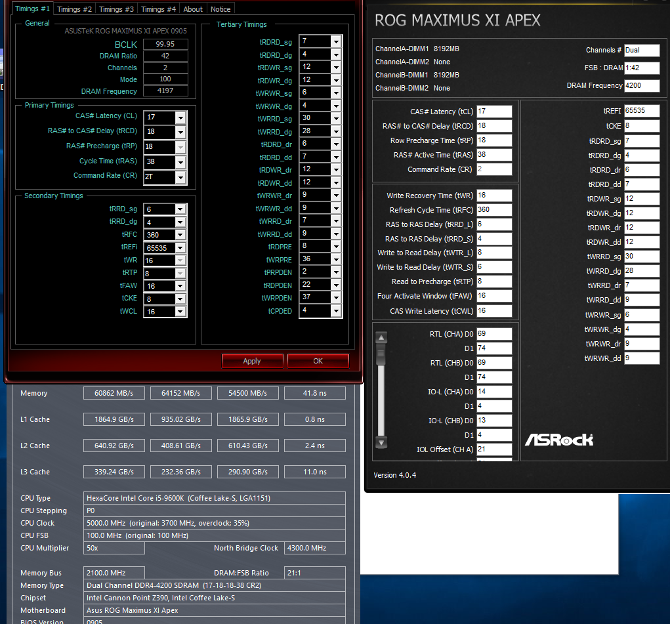The image size is (670, 624).
Task: Open the Timings #4 tab
Action: (x=158, y=9)
